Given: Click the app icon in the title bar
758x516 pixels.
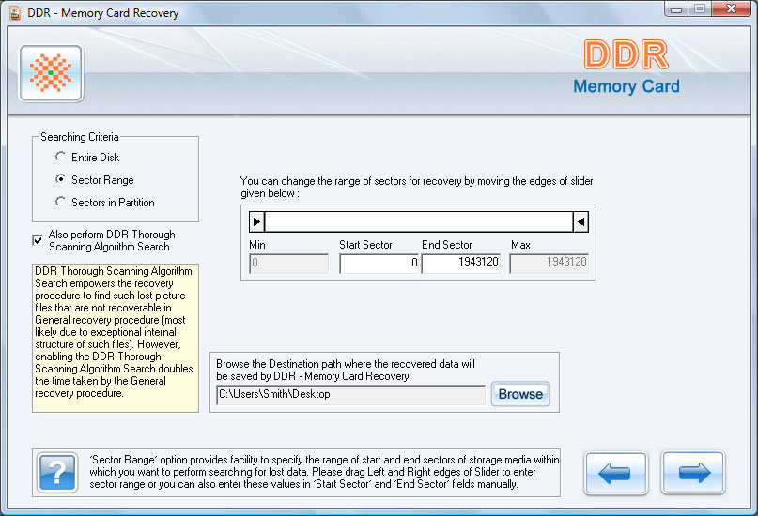Looking at the screenshot, I should pyautogui.click(x=15, y=13).
